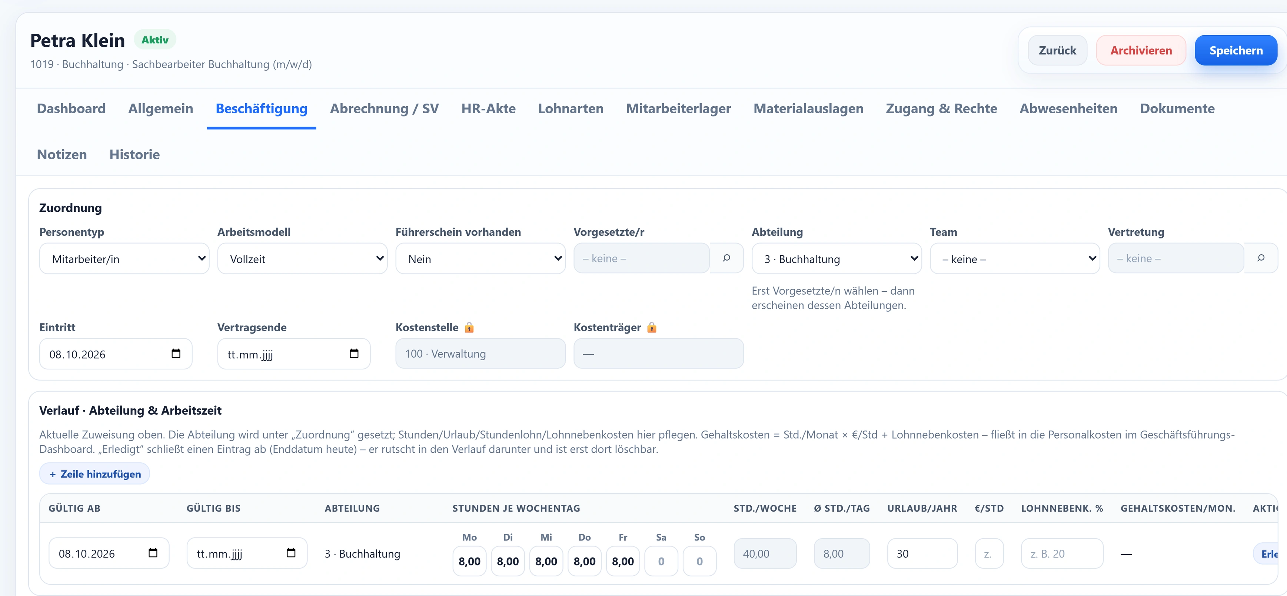Viewport: 1287px width, 596px height.
Task: Click Petra Klein heading
Action: tap(77, 40)
